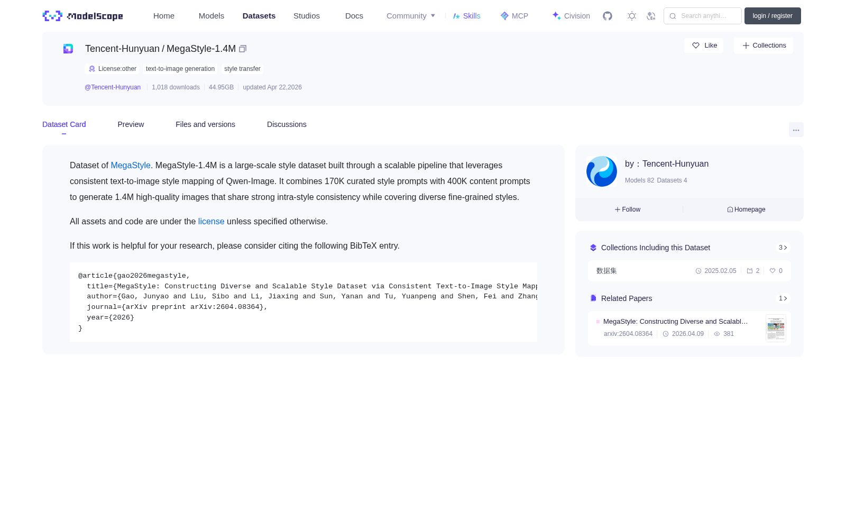Viewport: 846px width, 529px height.
Task: Click the Tencent-Hunyuan dataset avatar icon
Action: tap(68, 49)
